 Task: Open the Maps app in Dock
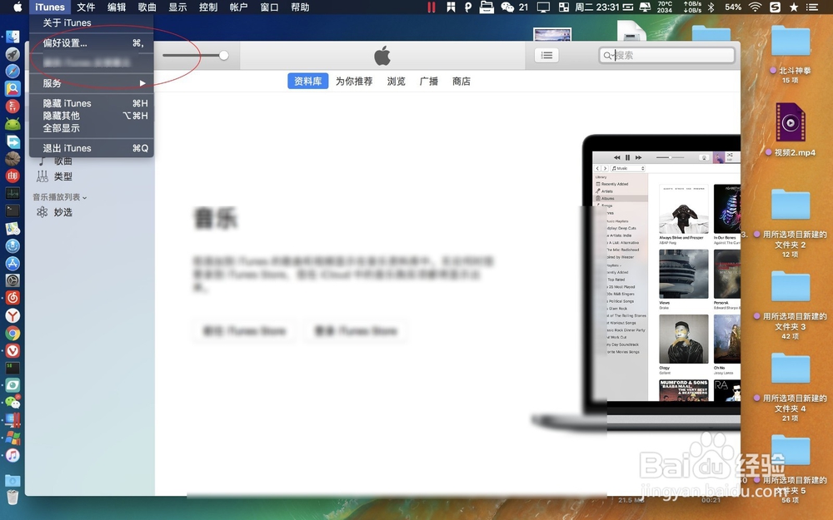click(12, 228)
